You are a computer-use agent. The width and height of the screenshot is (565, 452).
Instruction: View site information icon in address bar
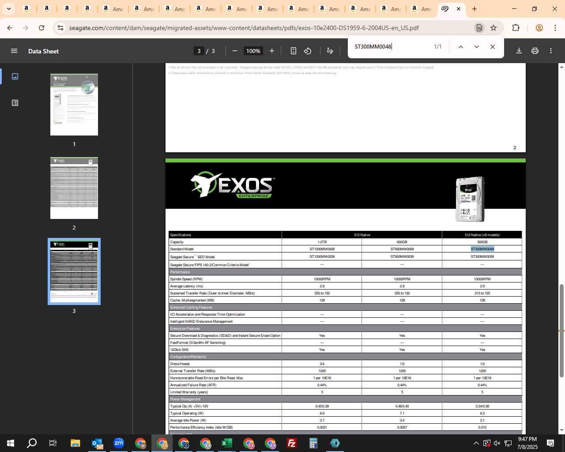[60, 28]
